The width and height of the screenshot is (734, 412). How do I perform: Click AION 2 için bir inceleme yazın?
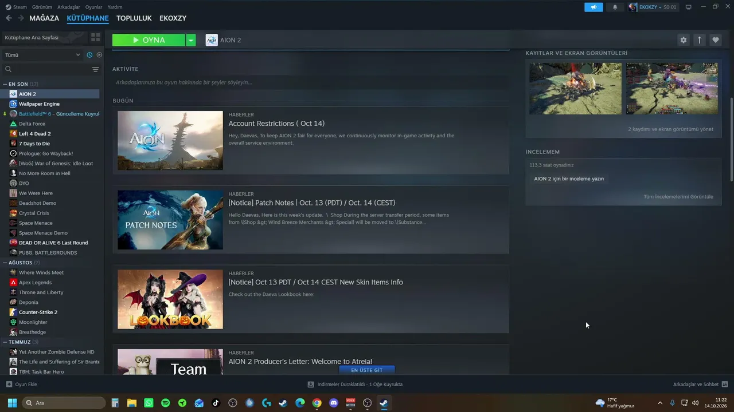pos(569,179)
